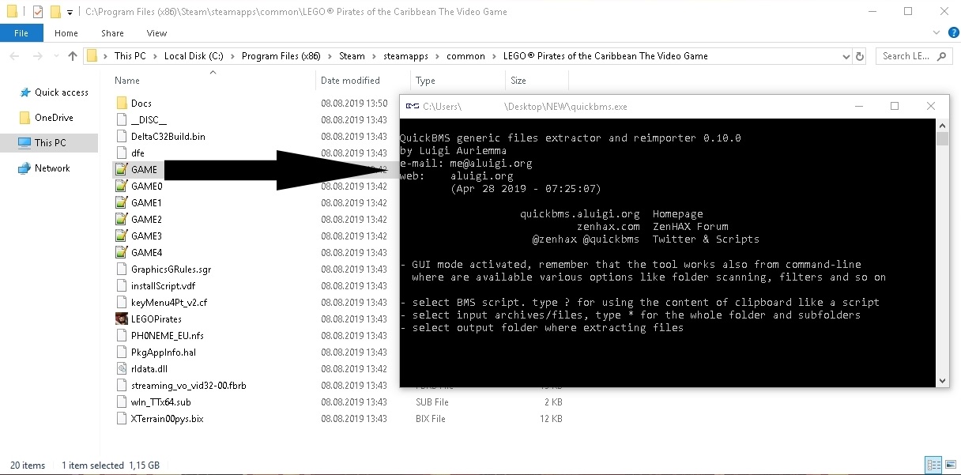
Task: Click the quickbms console window icon
Action: pos(411,106)
